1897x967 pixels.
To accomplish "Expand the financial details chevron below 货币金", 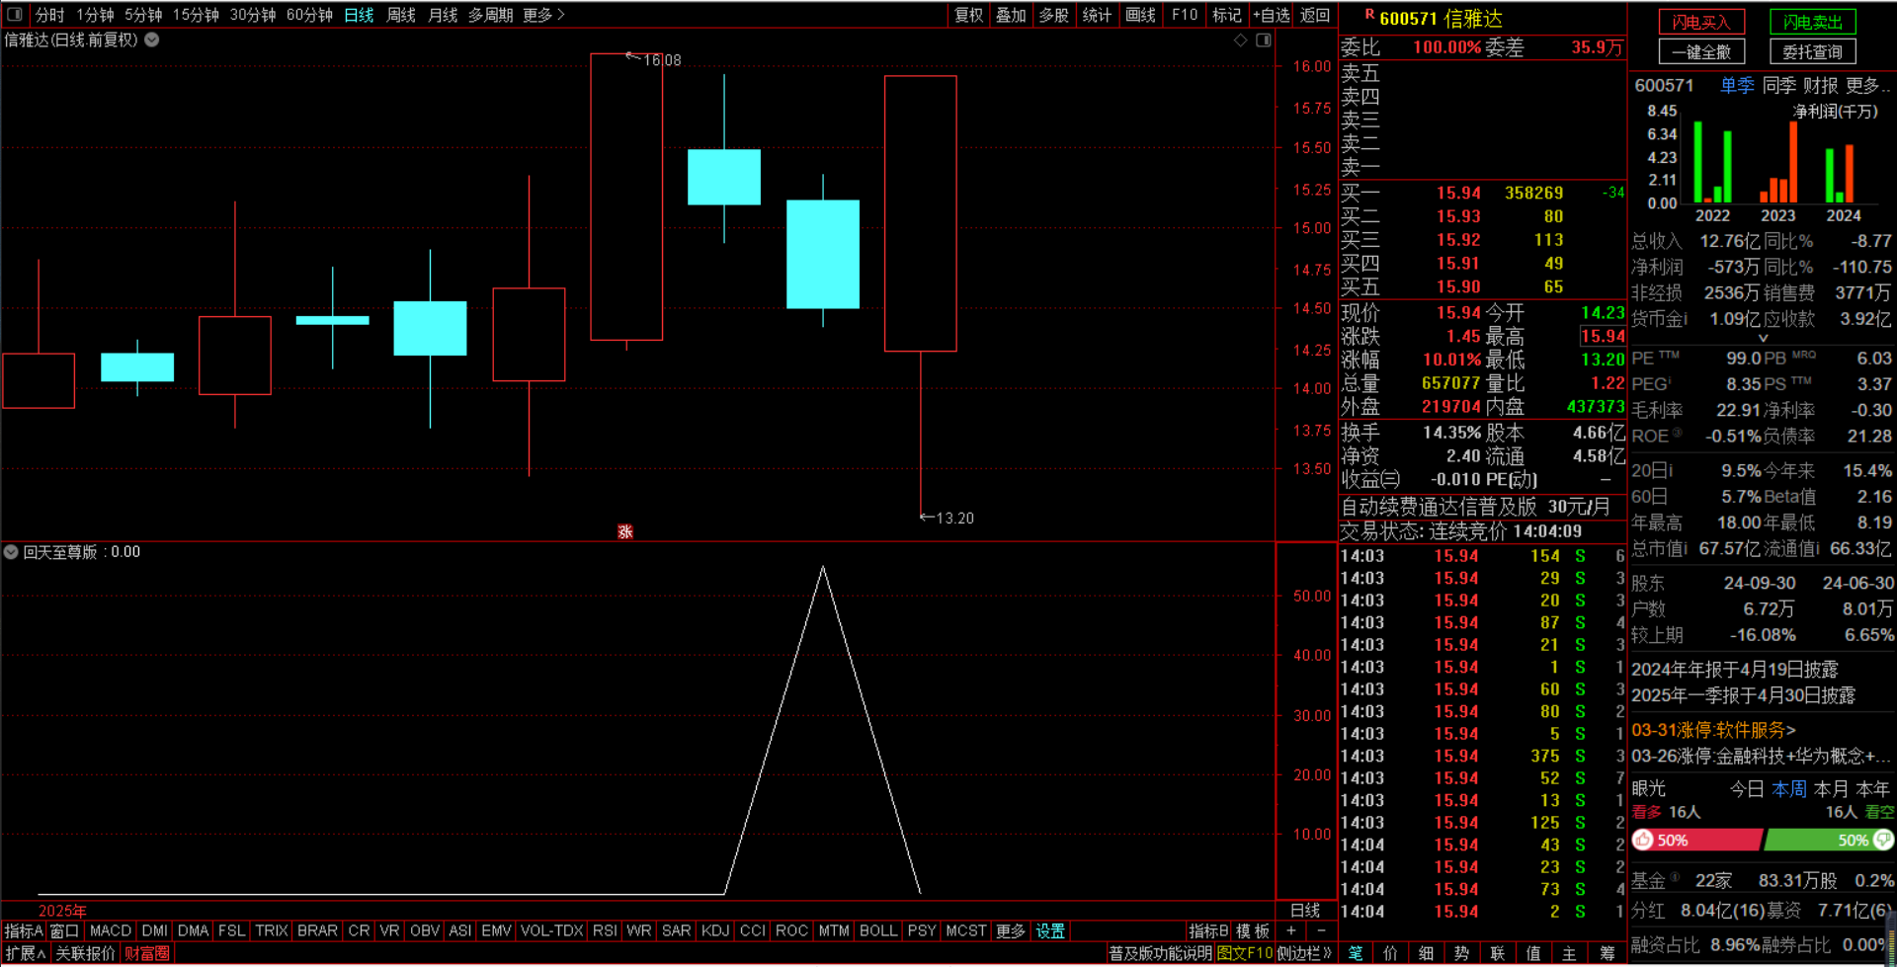I will tap(1763, 338).
